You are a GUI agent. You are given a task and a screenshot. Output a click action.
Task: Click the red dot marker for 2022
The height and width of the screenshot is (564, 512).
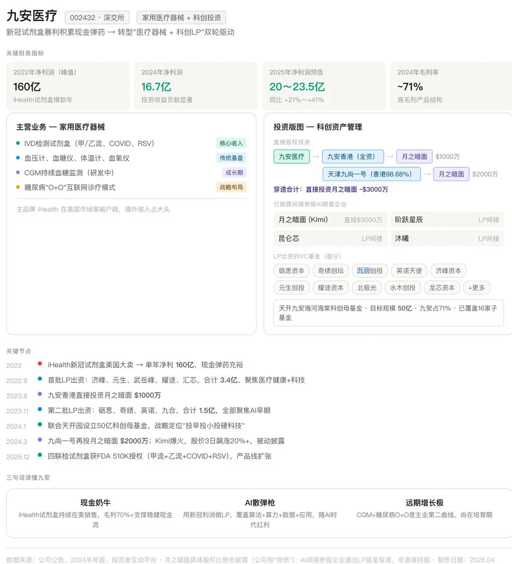click(40, 364)
